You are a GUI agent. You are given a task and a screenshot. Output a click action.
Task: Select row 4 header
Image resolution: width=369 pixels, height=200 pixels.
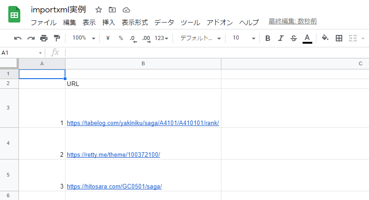pos(8,143)
